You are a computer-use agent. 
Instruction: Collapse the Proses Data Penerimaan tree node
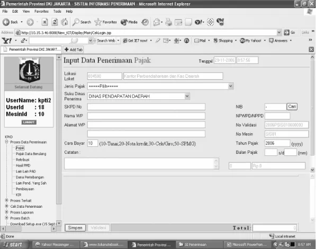[7, 142]
